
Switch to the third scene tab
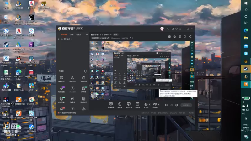(x=79, y=34)
